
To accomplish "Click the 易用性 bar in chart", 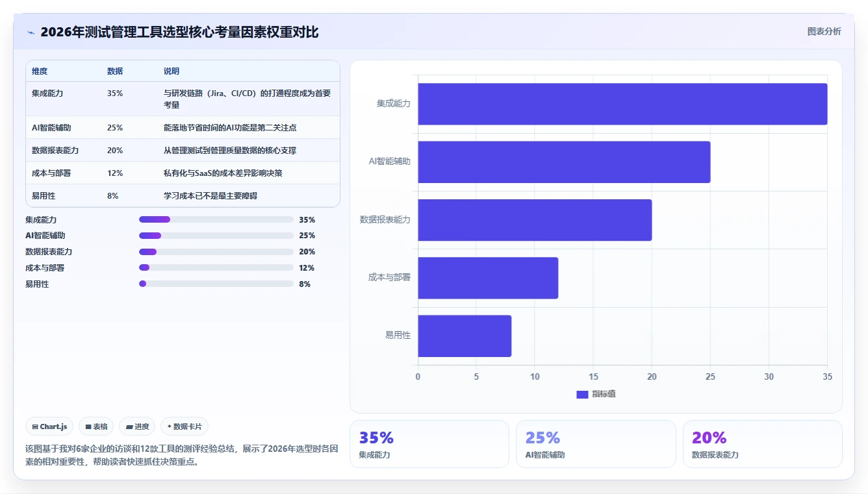I will click(465, 336).
